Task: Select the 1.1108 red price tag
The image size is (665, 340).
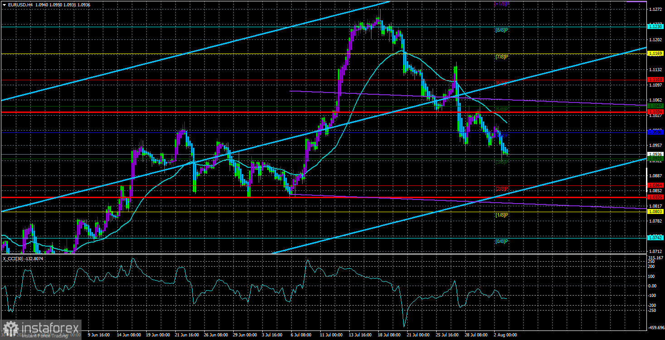Action: 655,80
